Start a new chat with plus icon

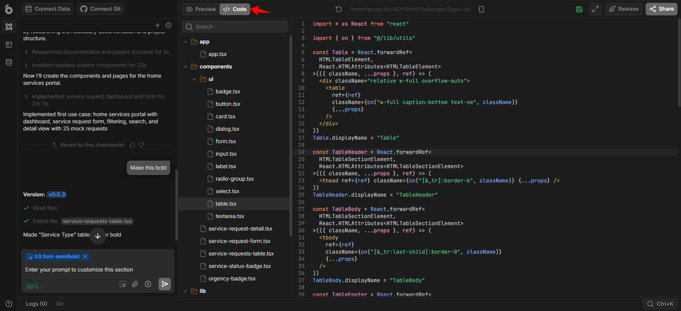pyautogui.click(x=158, y=25)
